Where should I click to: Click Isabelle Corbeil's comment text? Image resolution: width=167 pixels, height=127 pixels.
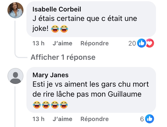click(x=85, y=19)
